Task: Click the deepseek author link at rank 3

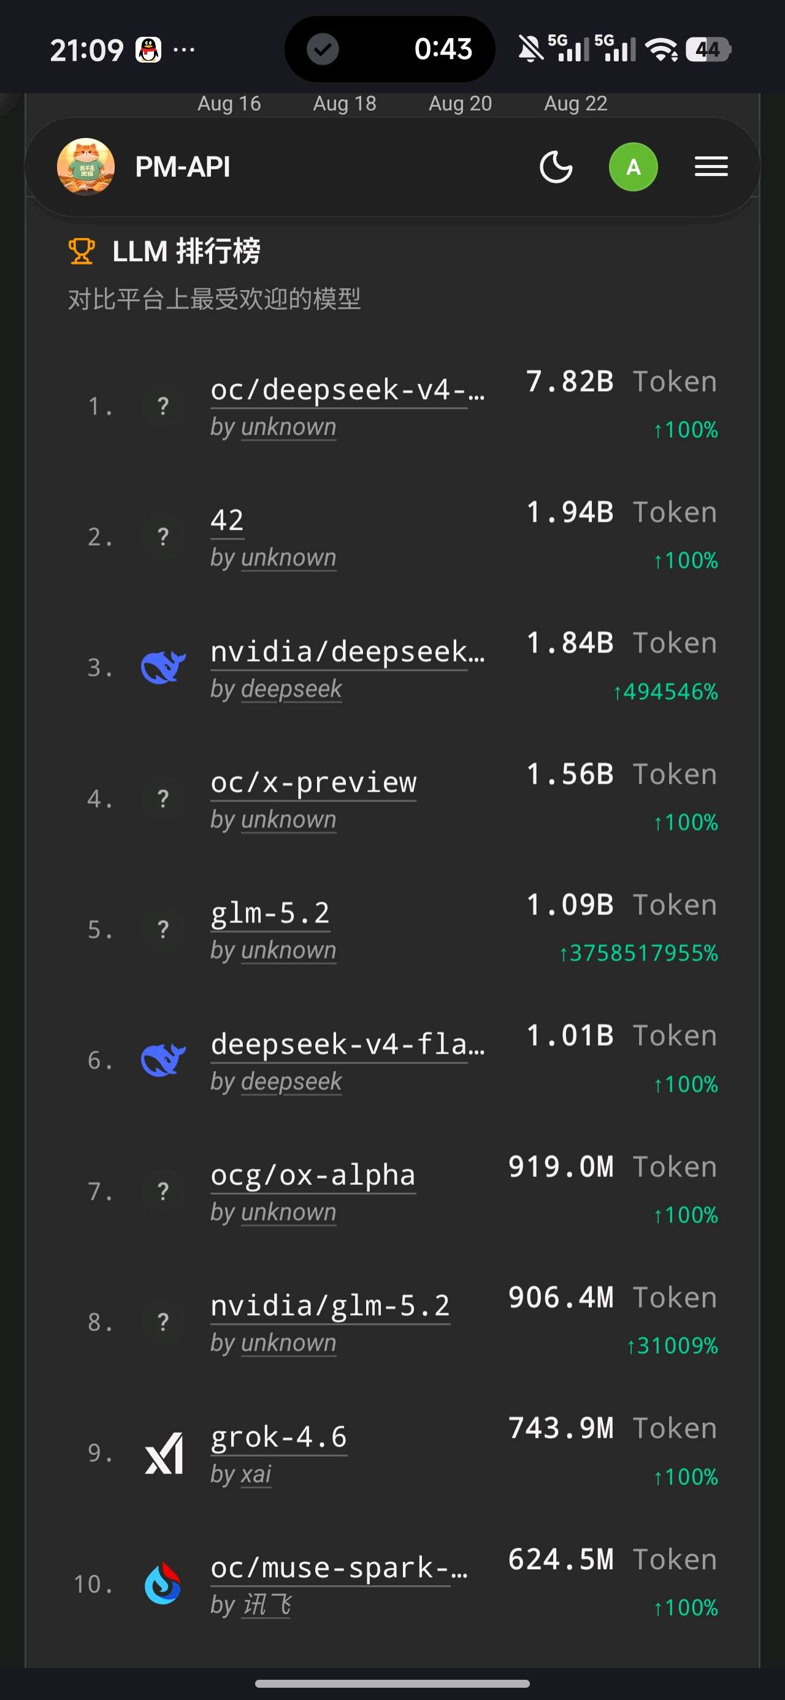Action: click(x=291, y=689)
